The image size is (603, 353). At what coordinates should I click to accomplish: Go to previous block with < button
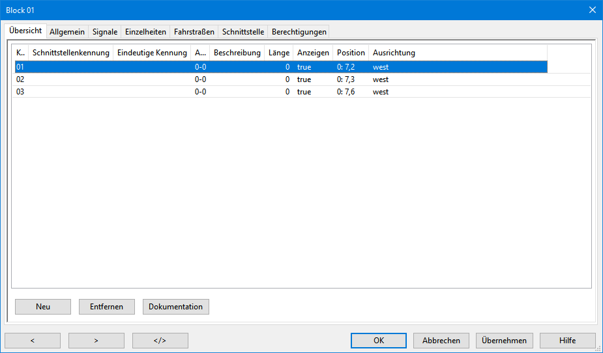33,341
